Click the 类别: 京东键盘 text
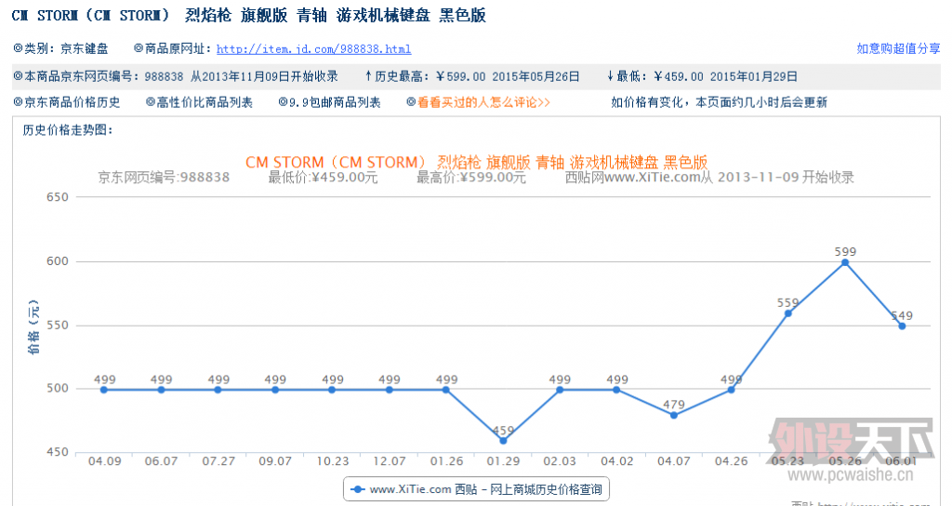The height and width of the screenshot is (506, 952). coord(60,48)
